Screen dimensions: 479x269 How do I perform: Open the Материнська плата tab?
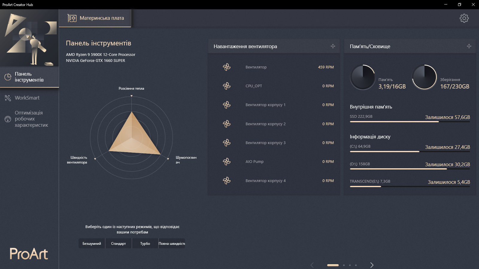pos(95,18)
